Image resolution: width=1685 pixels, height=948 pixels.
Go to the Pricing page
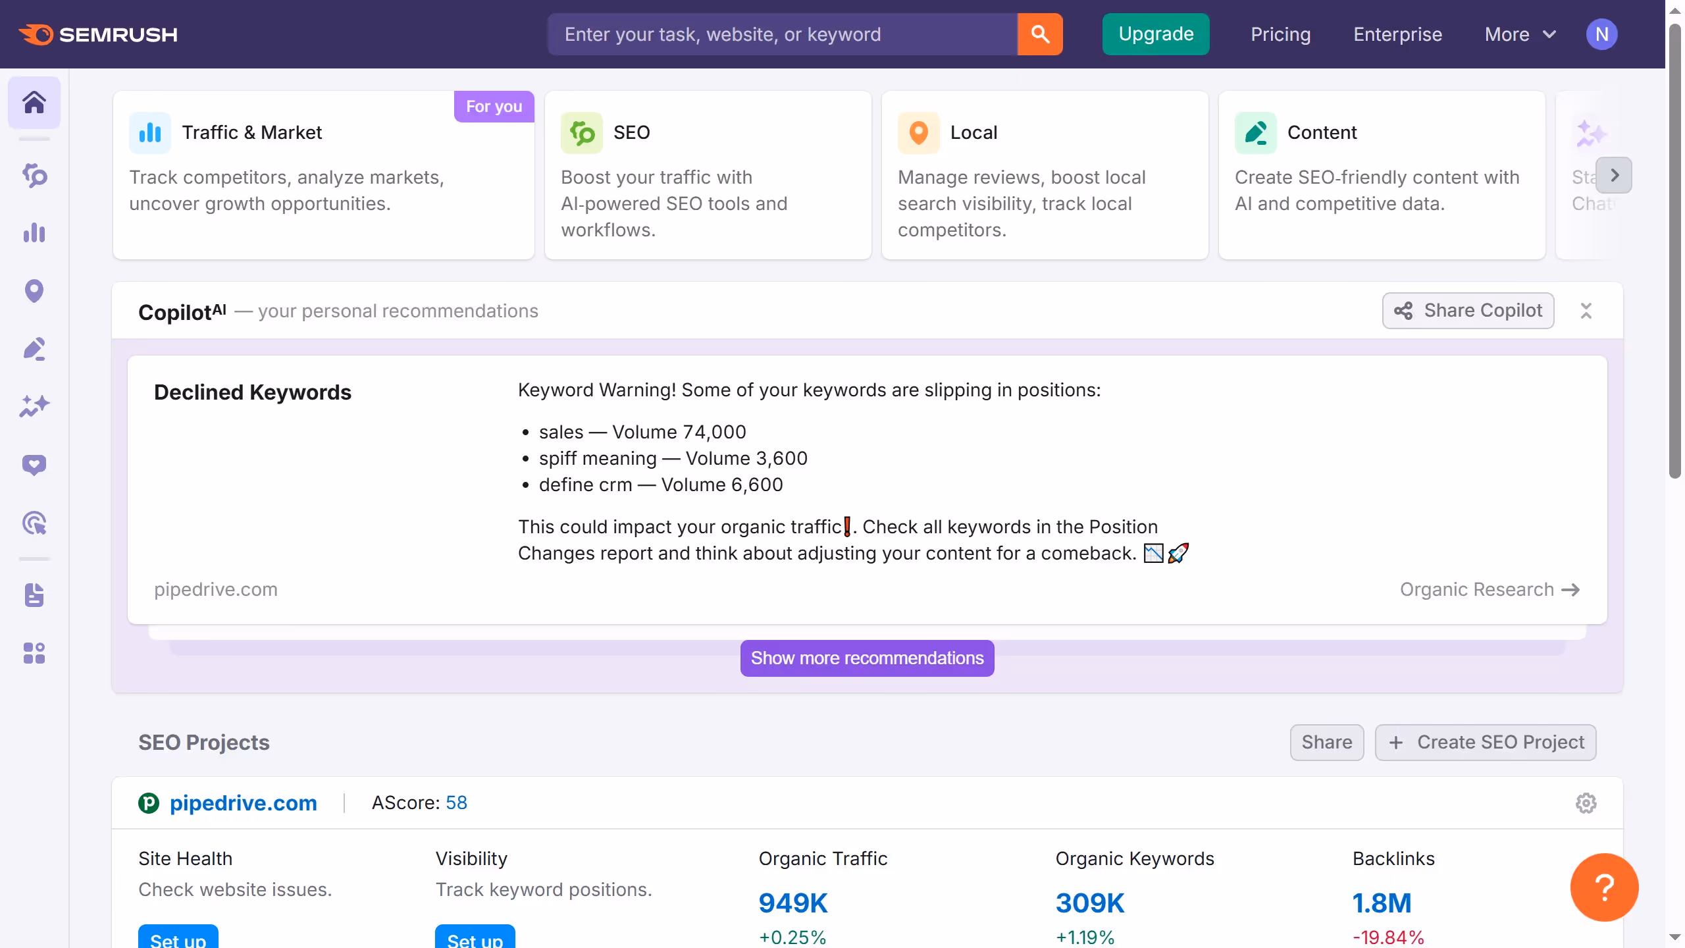1280,34
